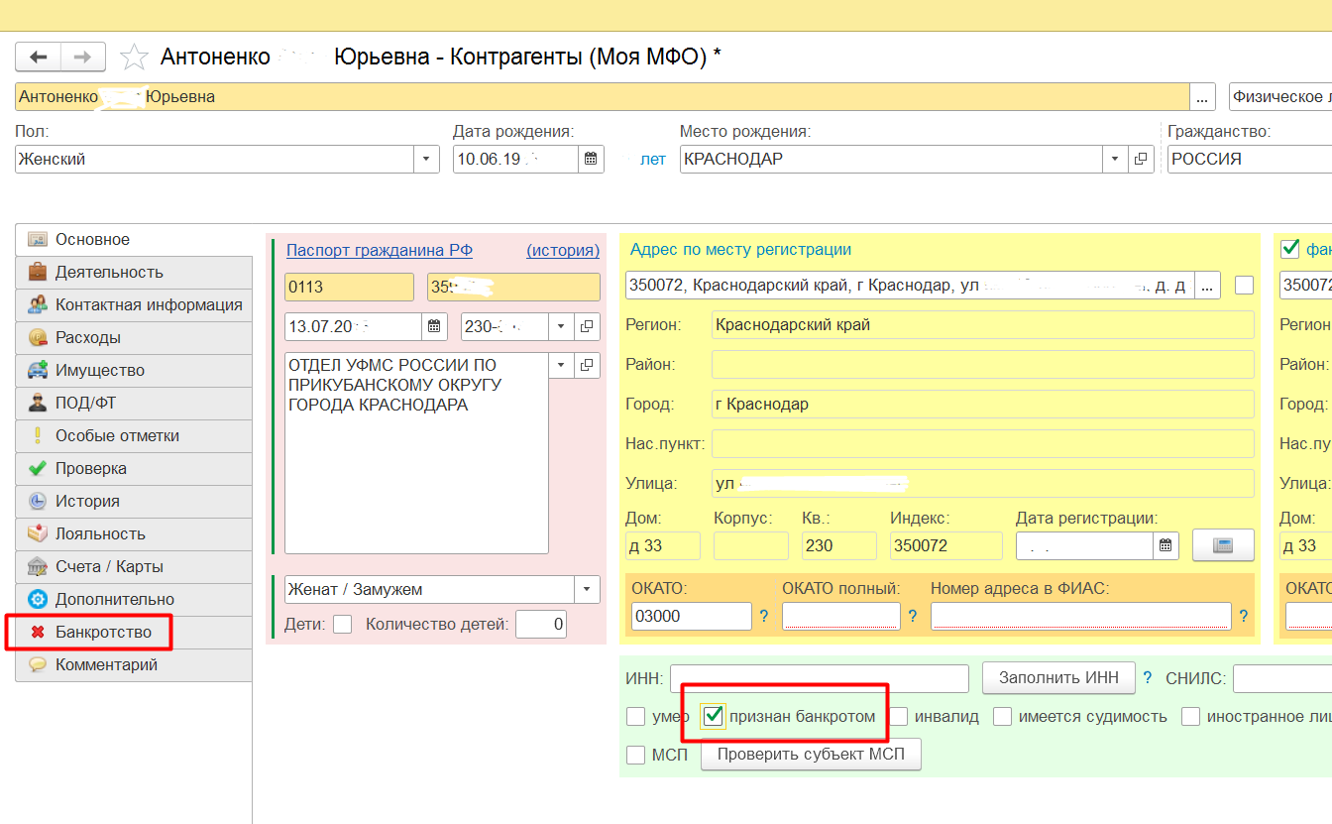
Task: Click the Гражданство field РОССИЯ
Action: pyautogui.click(x=1251, y=159)
